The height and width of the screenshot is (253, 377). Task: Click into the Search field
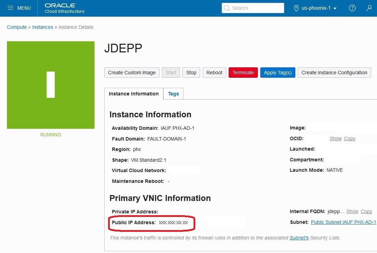click(253, 8)
